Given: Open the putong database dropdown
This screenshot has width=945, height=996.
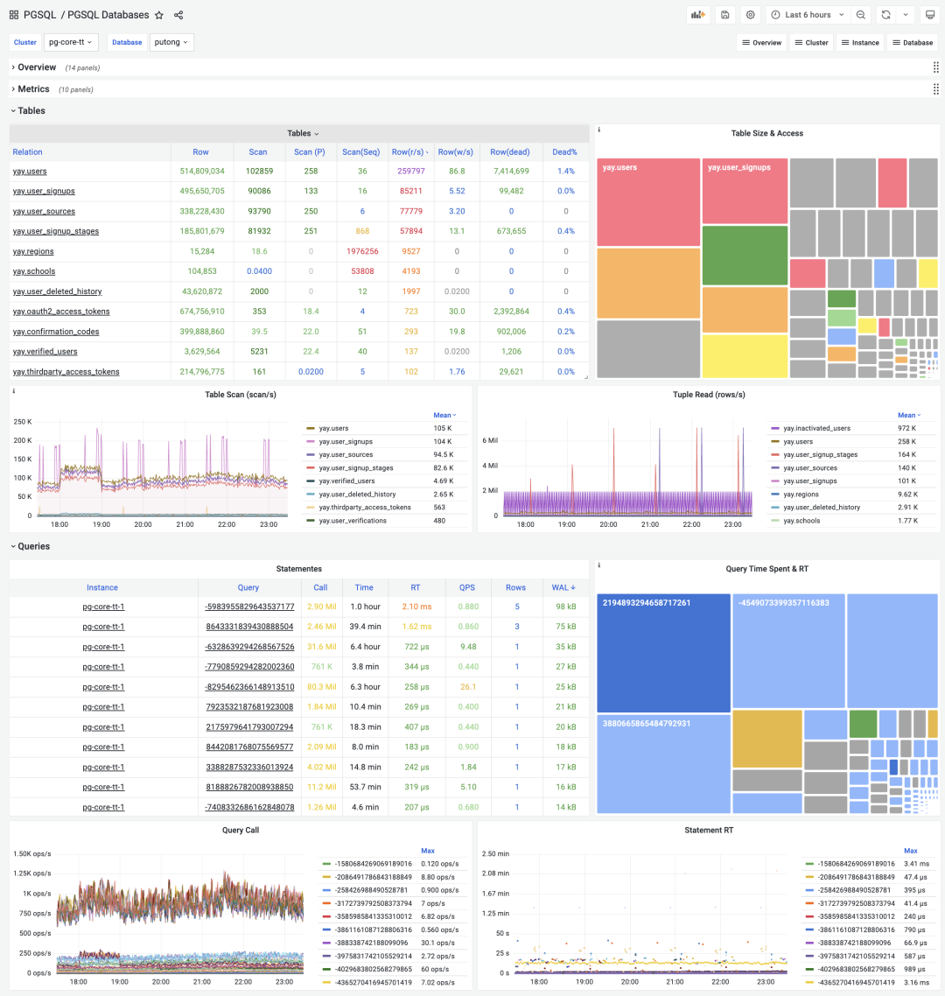Looking at the screenshot, I should pos(171,42).
